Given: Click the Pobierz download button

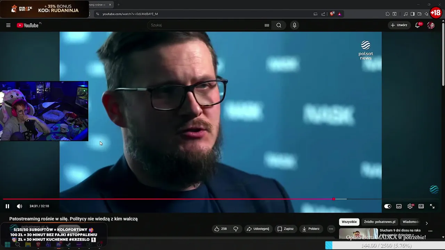Looking at the screenshot, I should pyautogui.click(x=311, y=229).
